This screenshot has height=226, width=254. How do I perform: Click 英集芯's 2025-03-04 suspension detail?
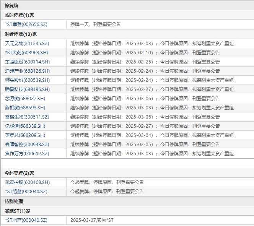[x=152, y=135]
